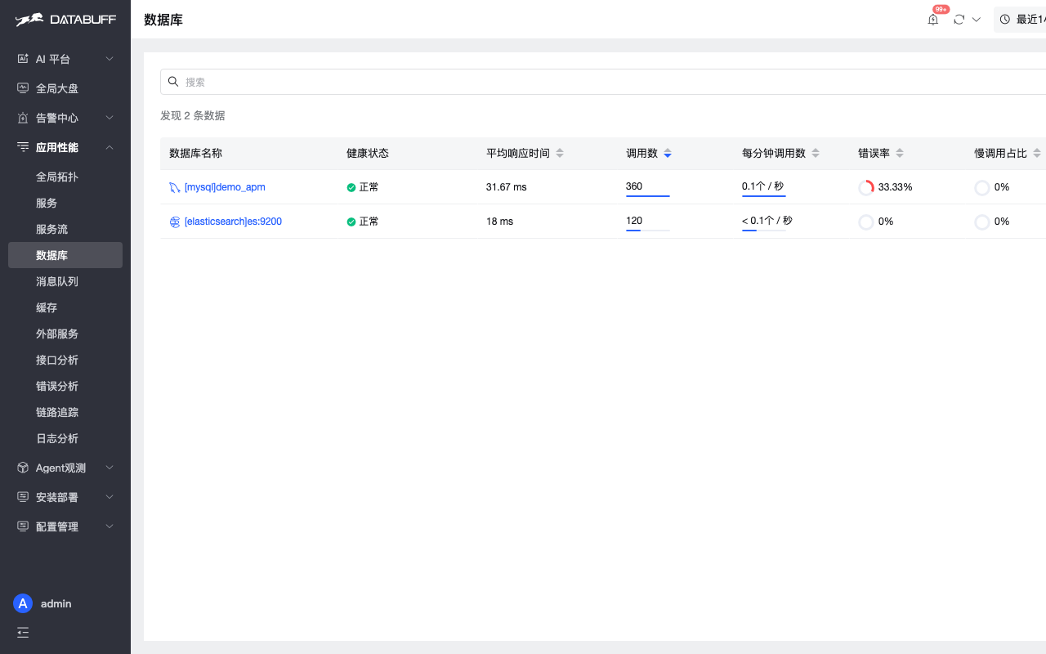Click the 0% error rate for es:9200
The width and height of the screenshot is (1046, 654).
(886, 222)
